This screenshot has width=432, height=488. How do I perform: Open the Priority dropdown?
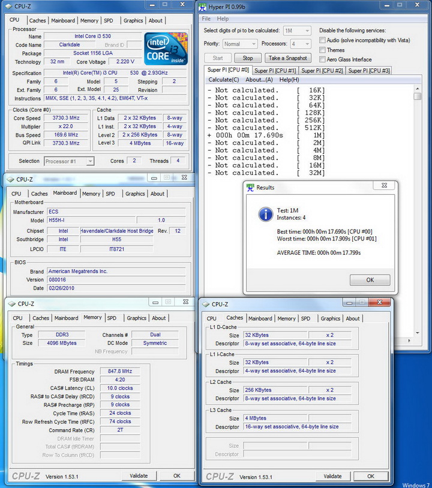[x=240, y=44]
